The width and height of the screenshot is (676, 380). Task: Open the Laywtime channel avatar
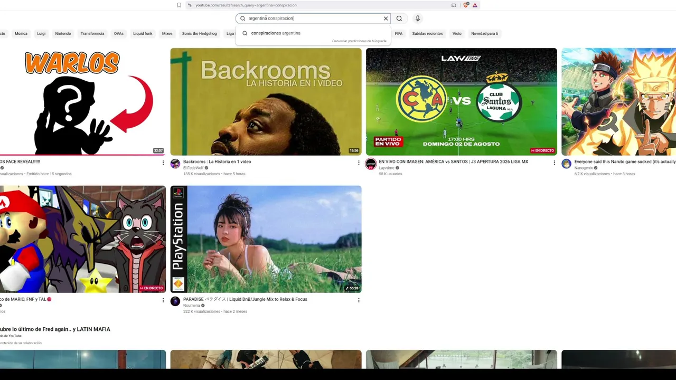[x=371, y=164]
